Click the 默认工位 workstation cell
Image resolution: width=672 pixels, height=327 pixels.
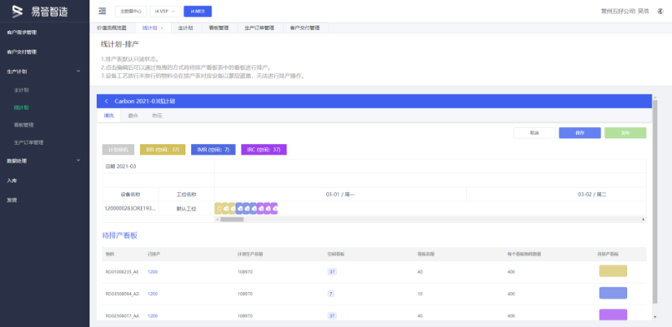186,209
